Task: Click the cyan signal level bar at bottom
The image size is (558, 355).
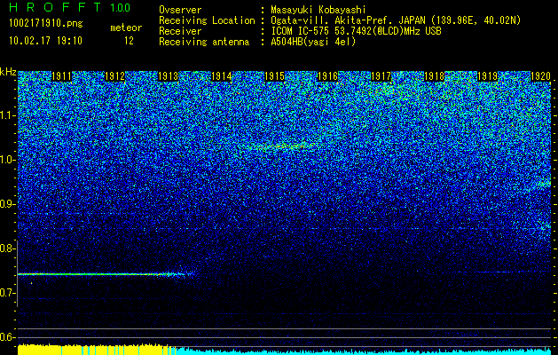Action: pos(364,351)
